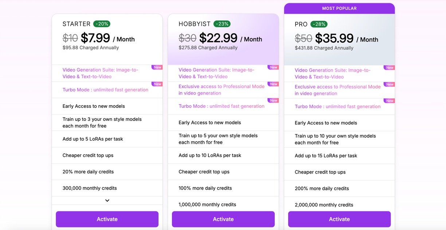Image resolution: width=446 pixels, height=230 pixels.
Task: Open Starter Video Generation Suite feature link
Action: (100, 73)
